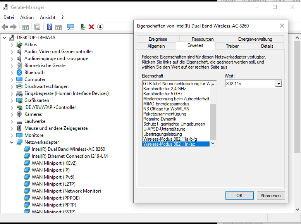The width and height of the screenshot is (301, 224).
Task: Select MIMO-Energiesparmodus property
Action: click(166, 104)
